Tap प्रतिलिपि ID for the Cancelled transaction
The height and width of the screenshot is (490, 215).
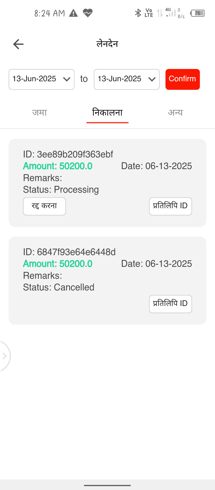point(170,304)
